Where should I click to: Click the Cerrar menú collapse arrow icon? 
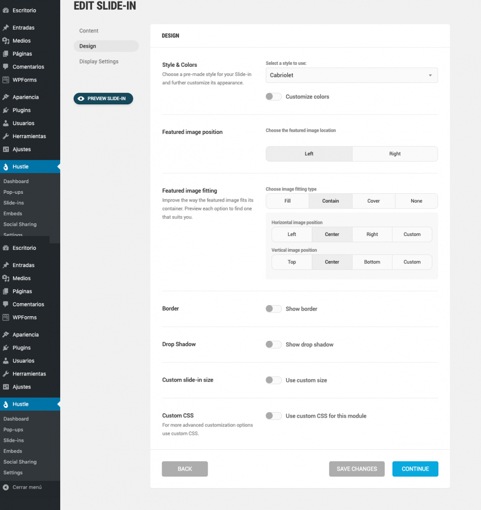6,487
